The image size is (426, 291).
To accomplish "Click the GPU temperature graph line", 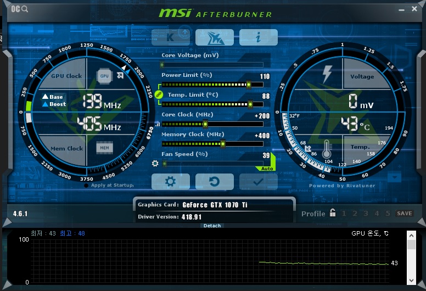I will 323,263.
